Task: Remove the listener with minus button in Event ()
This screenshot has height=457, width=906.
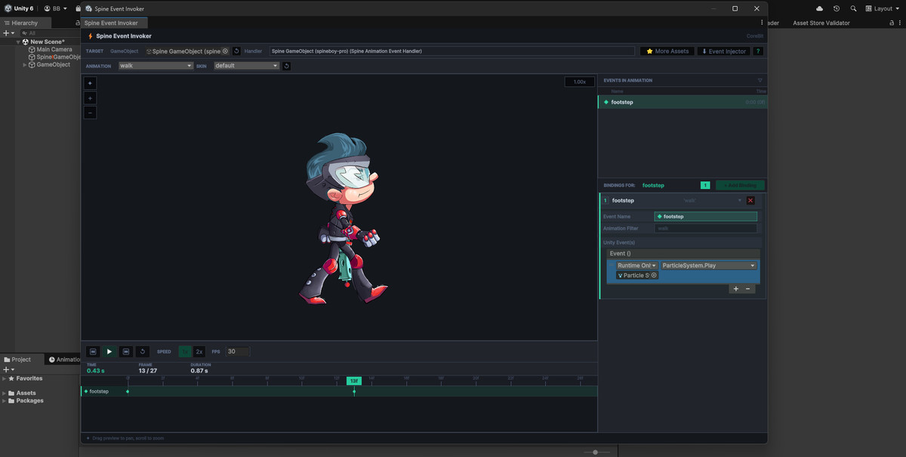Action: click(748, 289)
